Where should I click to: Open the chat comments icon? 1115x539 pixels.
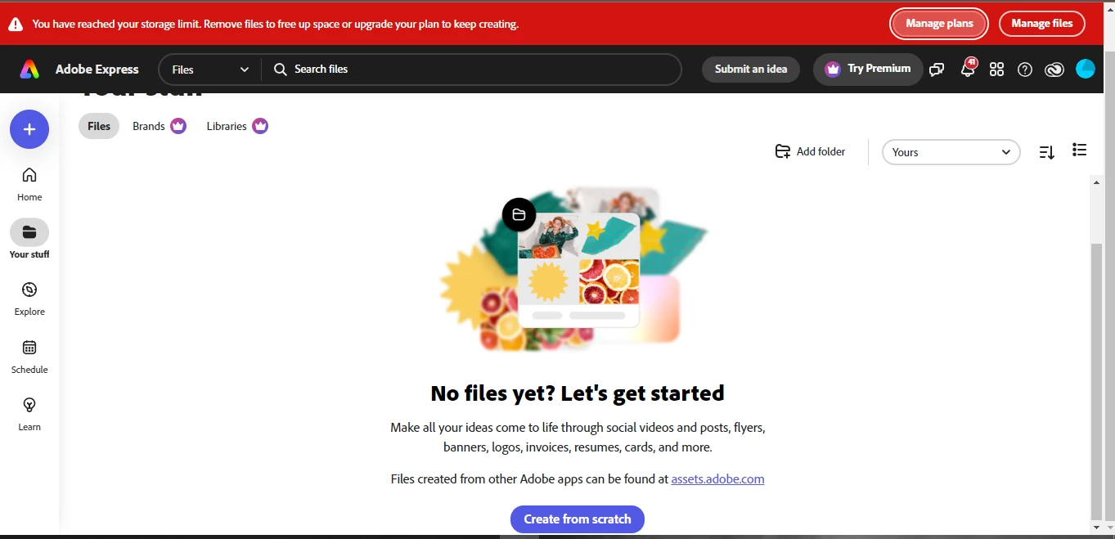[937, 70]
